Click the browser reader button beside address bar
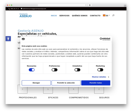Viewport: 132px width, 112px height. 90,5
